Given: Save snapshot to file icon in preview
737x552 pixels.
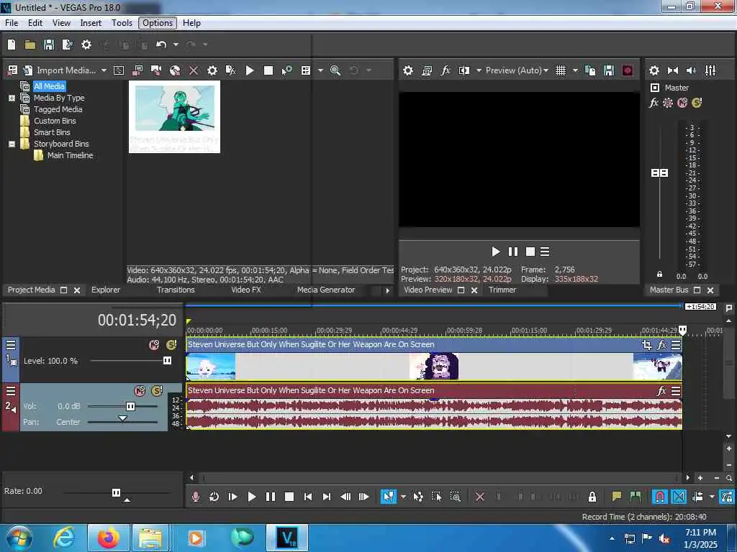Looking at the screenshot, I should coord(609,70).
